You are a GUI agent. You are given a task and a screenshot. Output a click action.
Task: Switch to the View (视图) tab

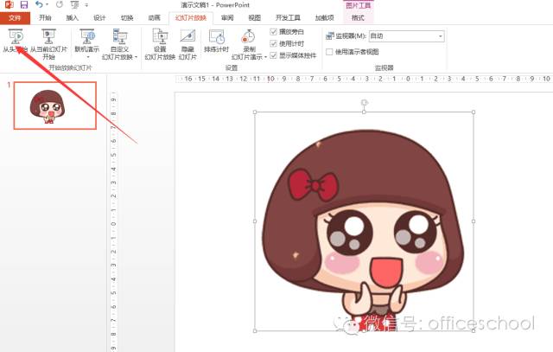pos(255,18)
